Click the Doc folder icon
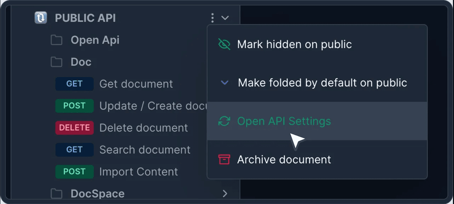This screenshot has width=454, height=204. (x=56, y=62)
